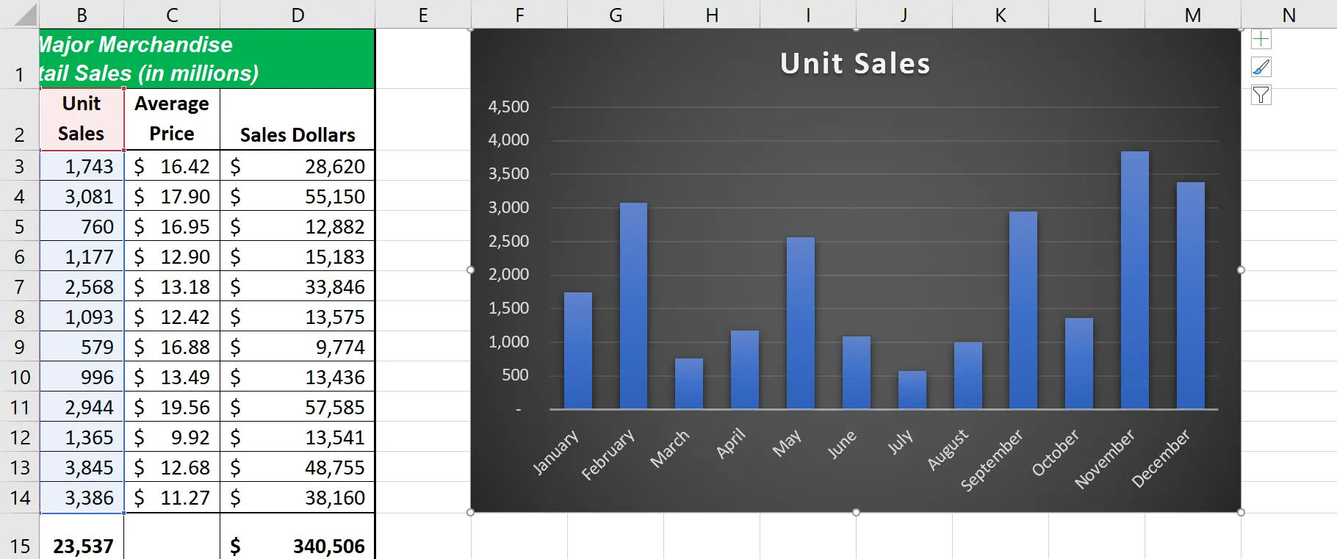The image size is (1337, 559).
Task: Click the May bar in the chart
Action: pyautogui.click(x=801, y=322)
